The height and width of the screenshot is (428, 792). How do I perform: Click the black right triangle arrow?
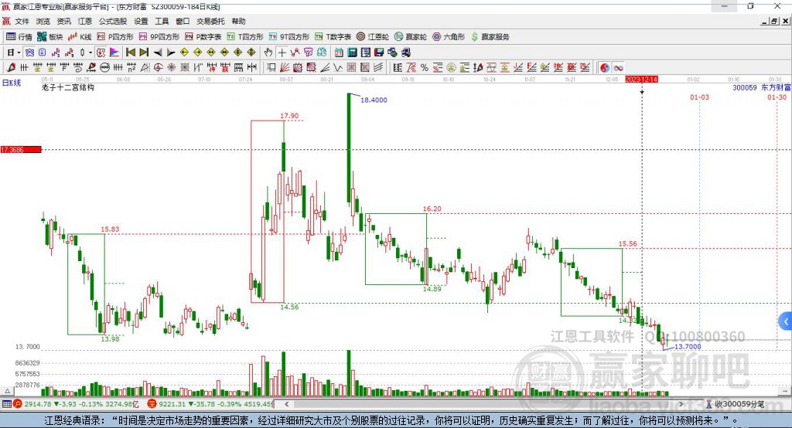click(171, 53)
